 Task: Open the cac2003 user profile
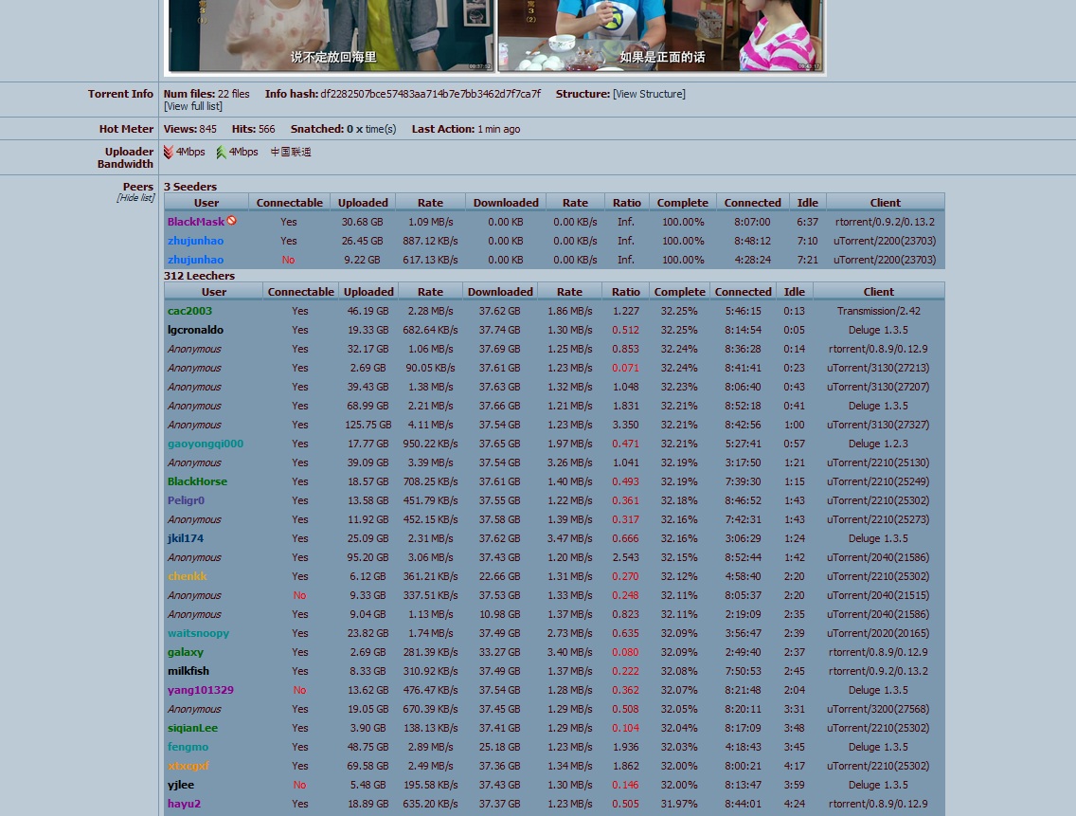190,311
